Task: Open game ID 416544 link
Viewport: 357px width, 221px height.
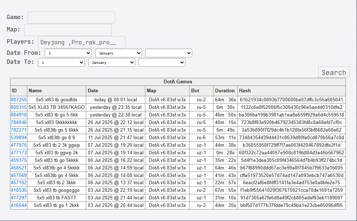Action: click(x=19, y=205)
